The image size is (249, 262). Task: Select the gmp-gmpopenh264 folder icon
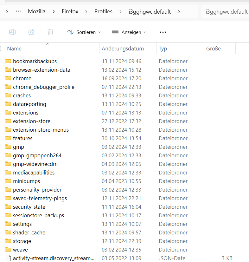click(8, 155)
